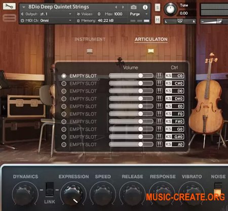Click the output routing icon
This screenshot has width=228, height=211.
(x=22, y=14)
